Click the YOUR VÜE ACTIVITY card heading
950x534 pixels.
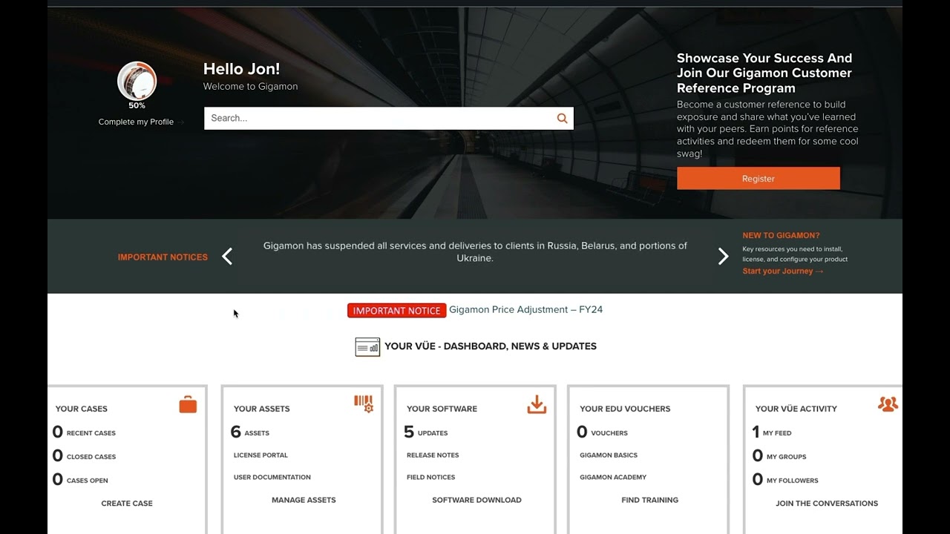click(796, 409)
